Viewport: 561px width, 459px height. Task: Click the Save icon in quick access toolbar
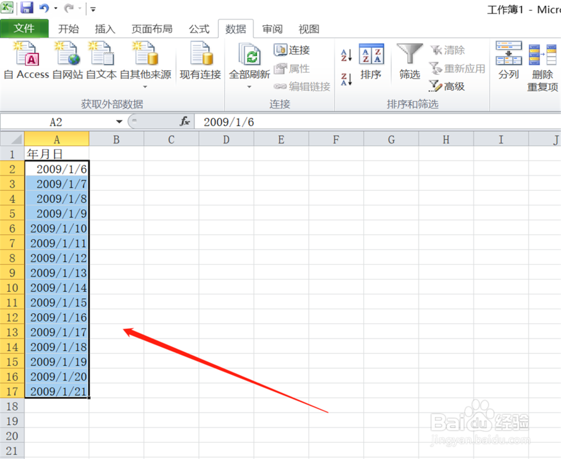(x=27, y=7)
